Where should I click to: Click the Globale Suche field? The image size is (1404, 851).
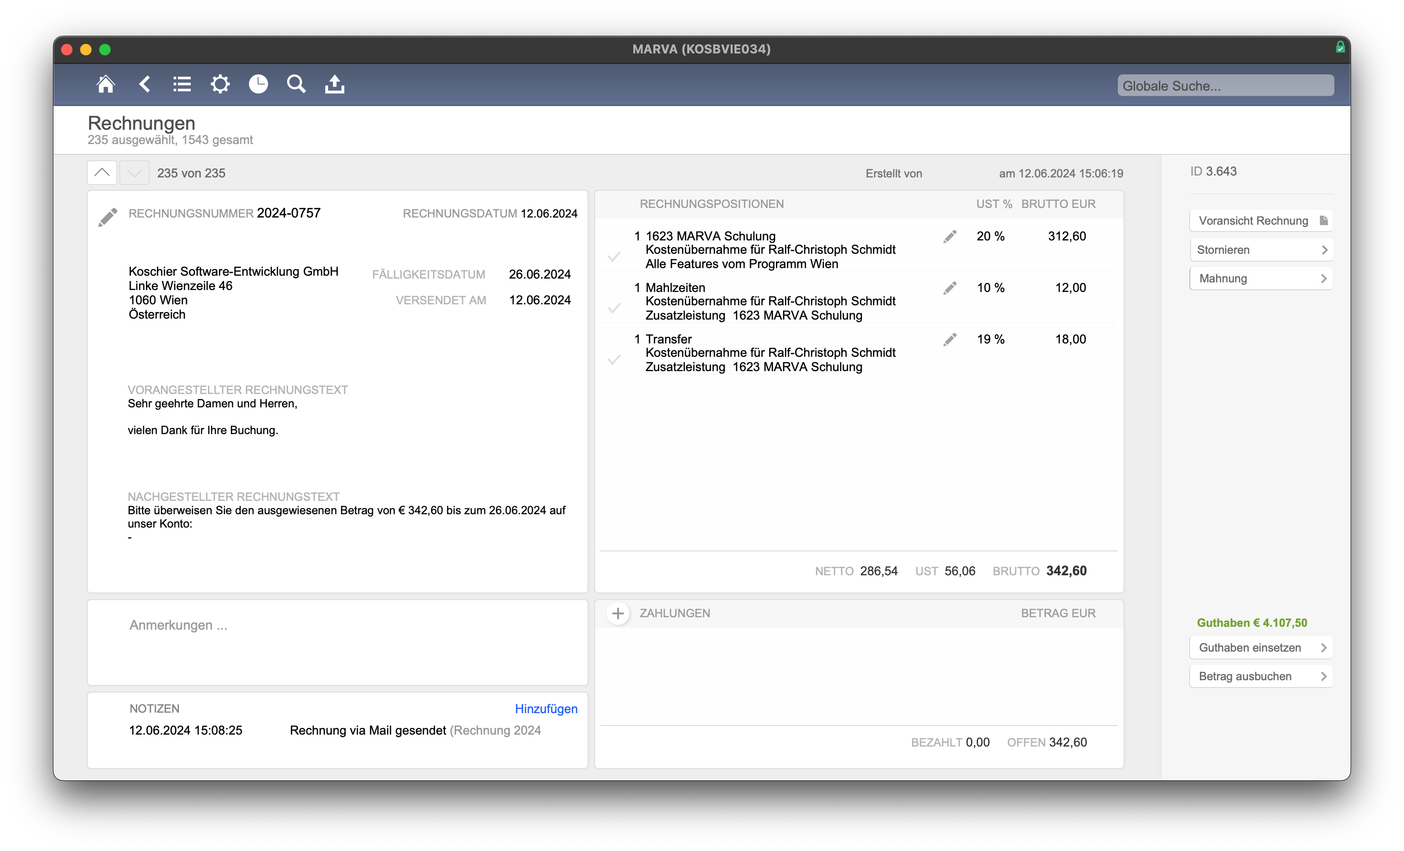(x=1225, y=85)
